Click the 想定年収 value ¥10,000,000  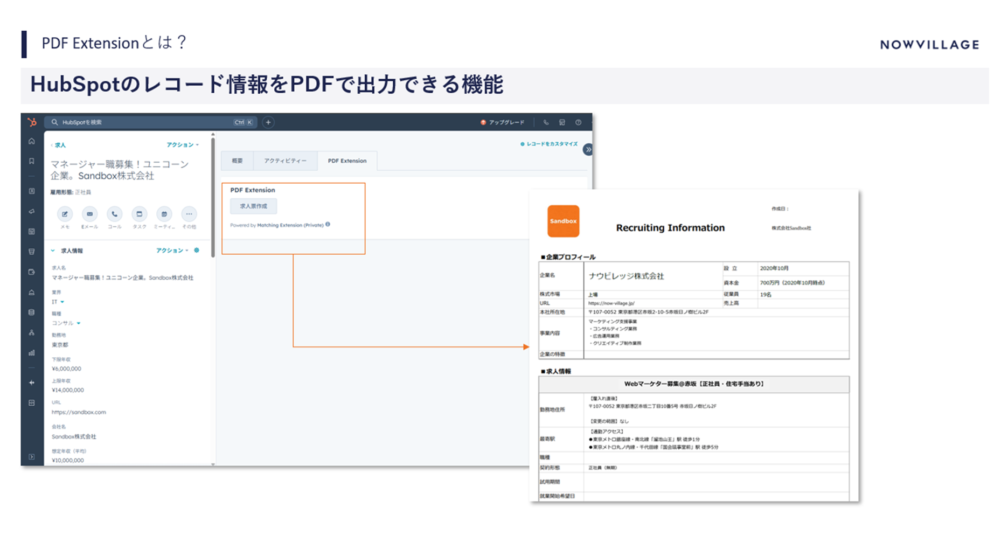click(68, 461)
